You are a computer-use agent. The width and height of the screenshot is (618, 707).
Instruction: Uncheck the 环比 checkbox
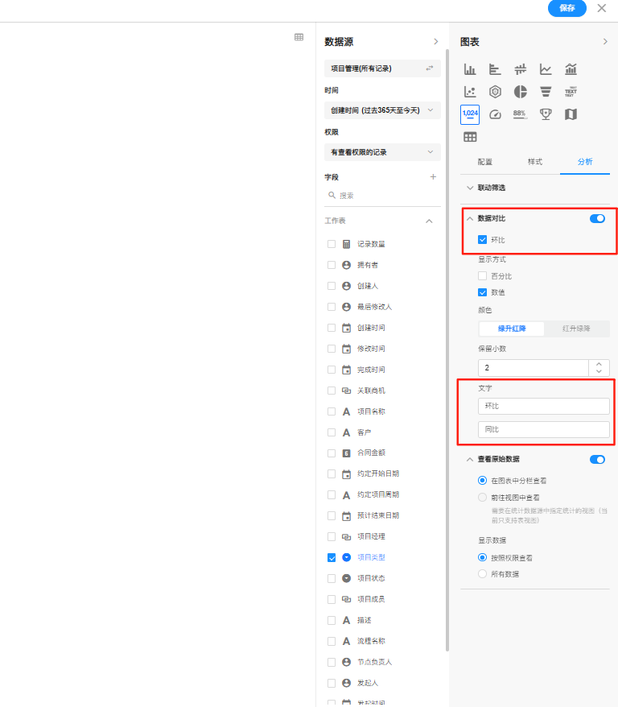tap(483, 240)
